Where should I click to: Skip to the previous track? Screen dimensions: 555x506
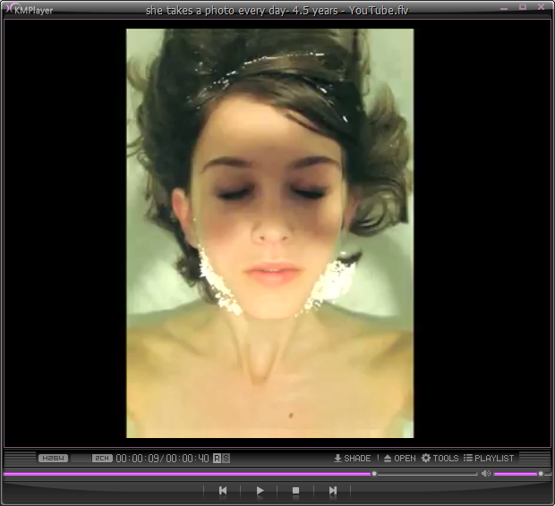[223, 490]
